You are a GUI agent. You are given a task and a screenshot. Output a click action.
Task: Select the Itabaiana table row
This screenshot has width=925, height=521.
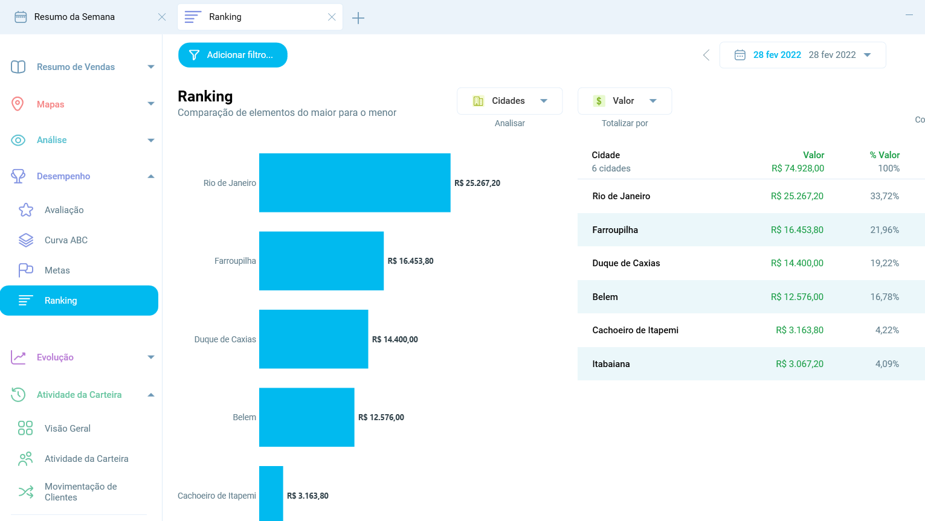point(751,364)
